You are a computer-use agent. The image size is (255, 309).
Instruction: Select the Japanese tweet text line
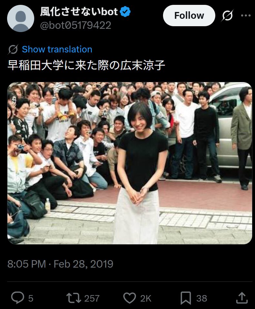[x=86, y=65]
